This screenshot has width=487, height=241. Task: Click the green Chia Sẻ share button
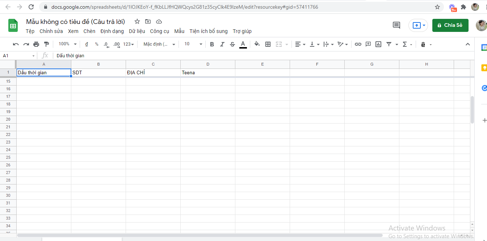tap(450, 25)
